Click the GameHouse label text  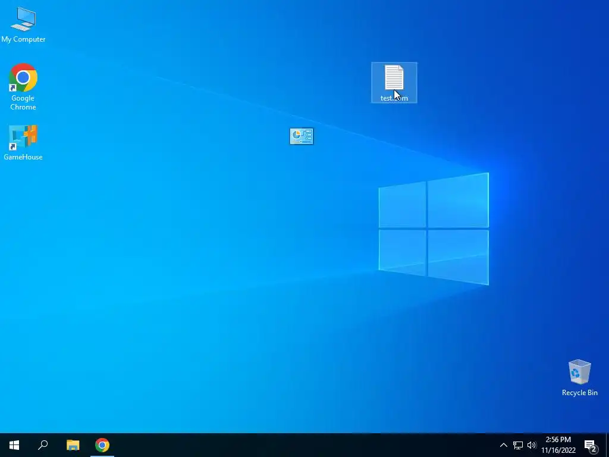23,157
